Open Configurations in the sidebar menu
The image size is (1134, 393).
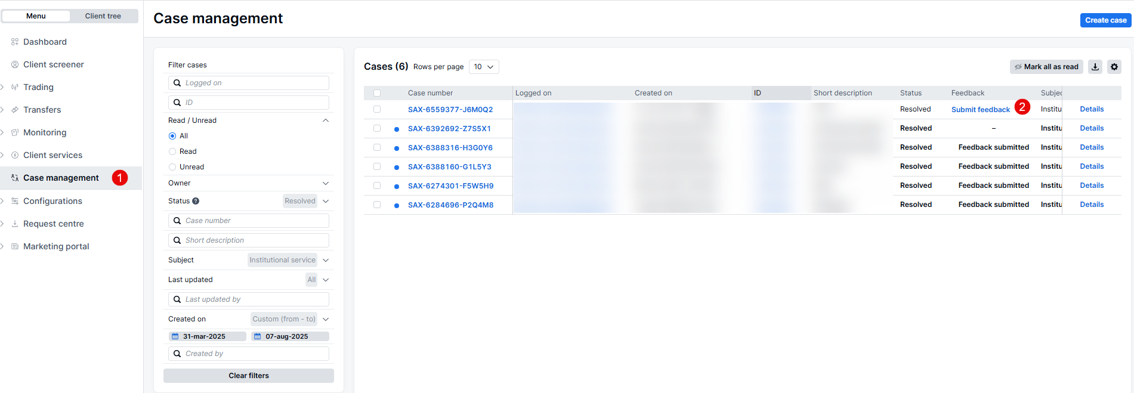[52, 201]
